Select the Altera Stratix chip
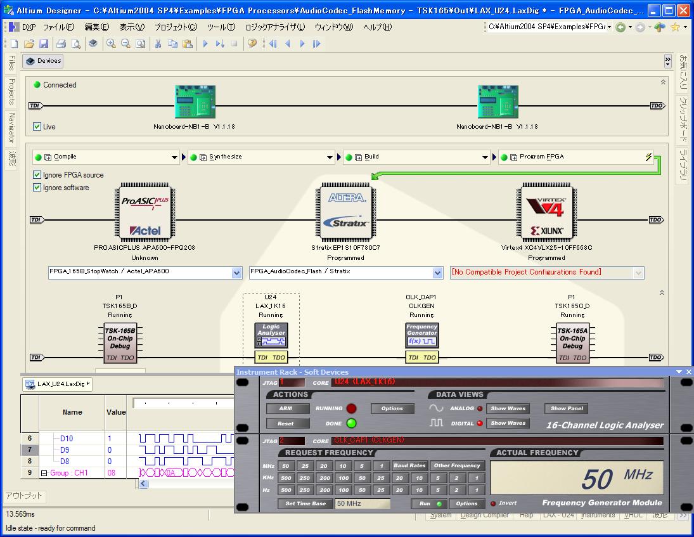 [x=345, y=212]
